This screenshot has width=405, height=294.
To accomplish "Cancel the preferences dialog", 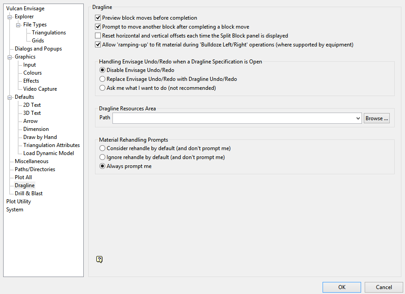I will (x=383, y=287).
